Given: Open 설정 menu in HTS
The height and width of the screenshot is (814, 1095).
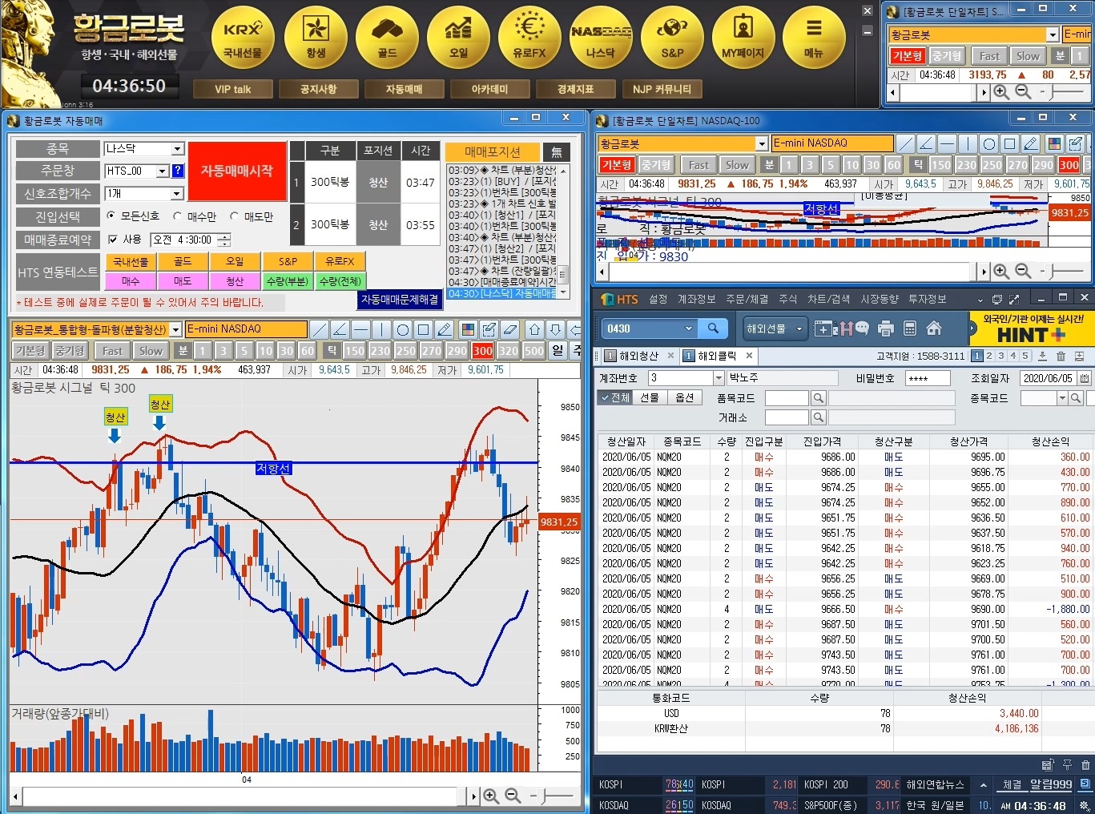Looking at the screenshot, I should pos(658,299).
